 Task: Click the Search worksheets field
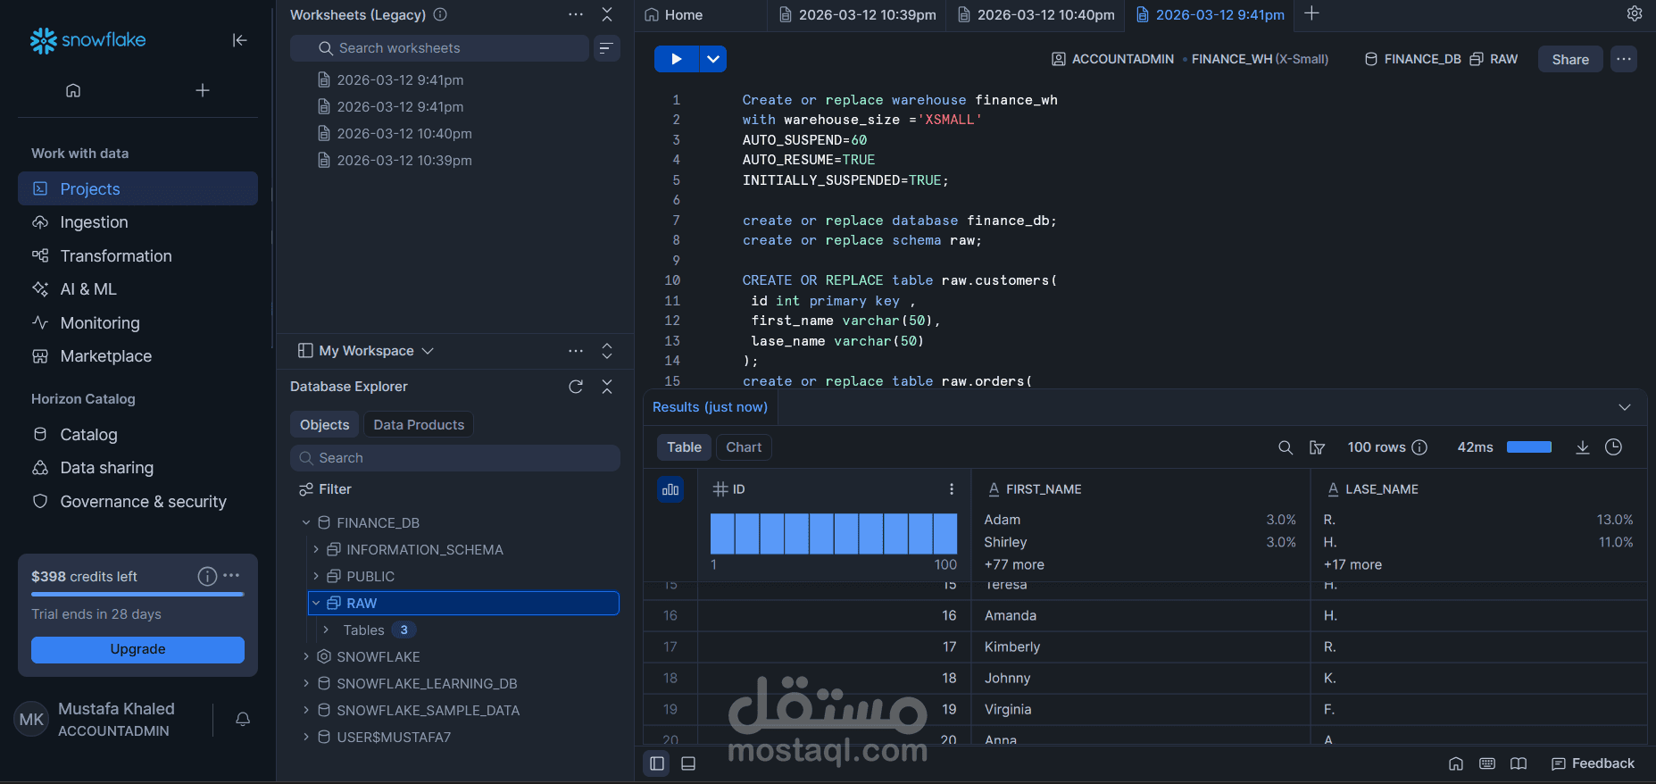(x=439, y=48)
